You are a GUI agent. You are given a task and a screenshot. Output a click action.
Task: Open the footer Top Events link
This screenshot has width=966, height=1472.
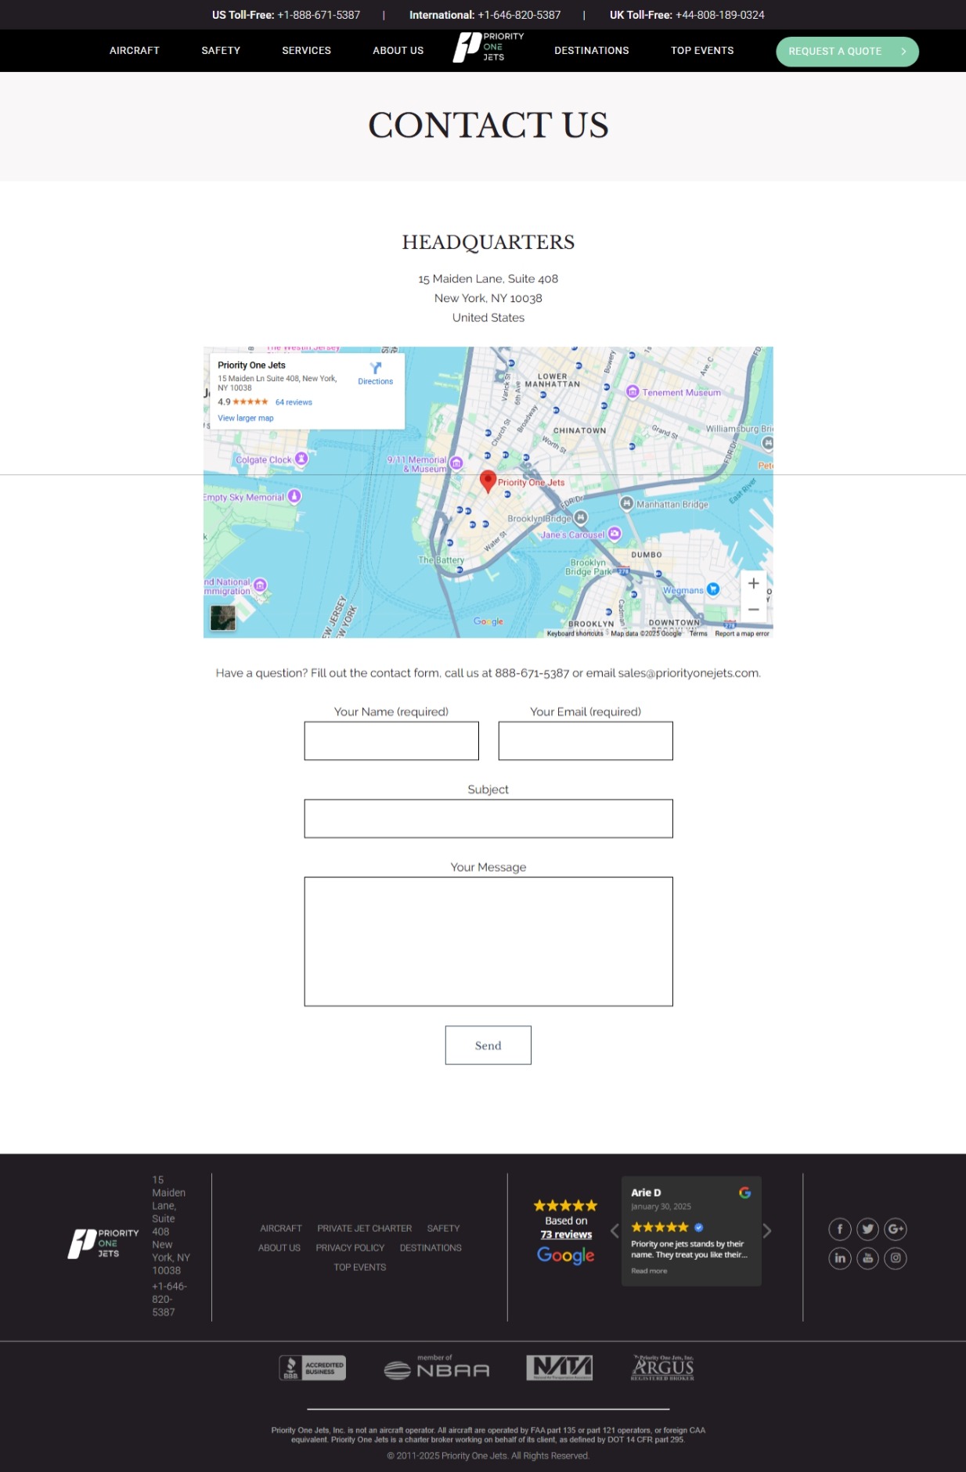coord(360,1268)
